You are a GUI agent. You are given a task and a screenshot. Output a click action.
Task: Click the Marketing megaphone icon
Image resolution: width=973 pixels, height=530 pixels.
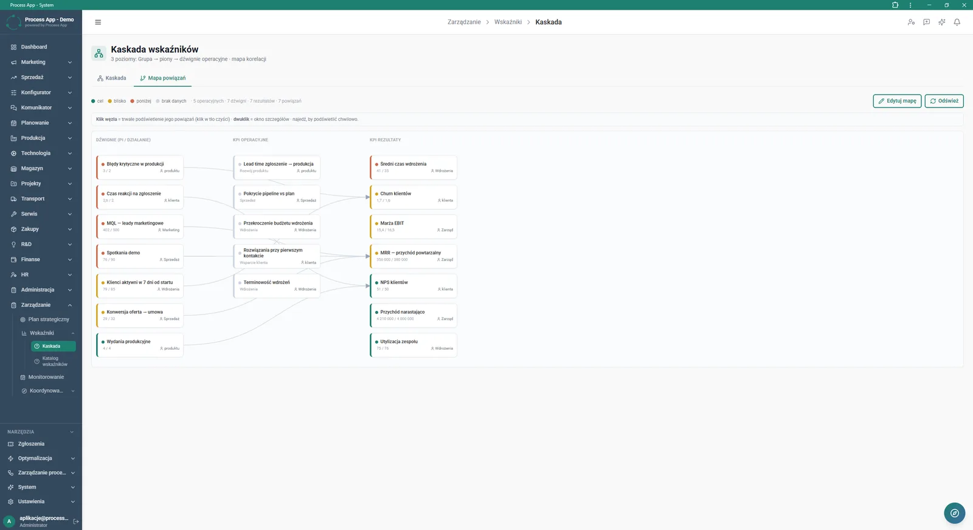13,62
